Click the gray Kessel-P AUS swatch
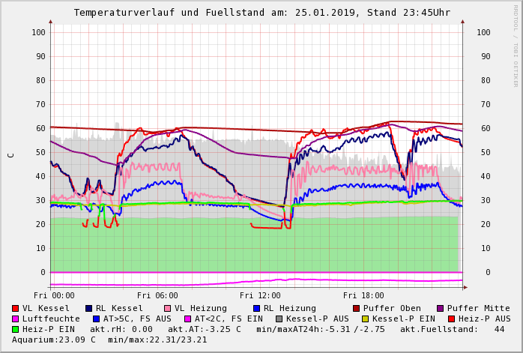 279,319
